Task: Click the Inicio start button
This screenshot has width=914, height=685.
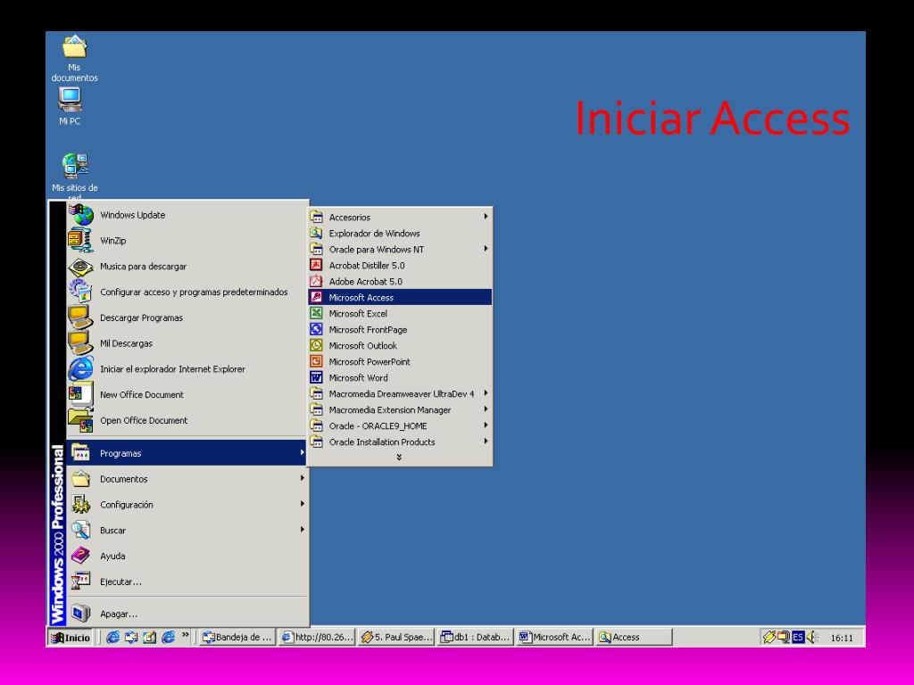Action: pyautogui.click(x=71, y=637)
